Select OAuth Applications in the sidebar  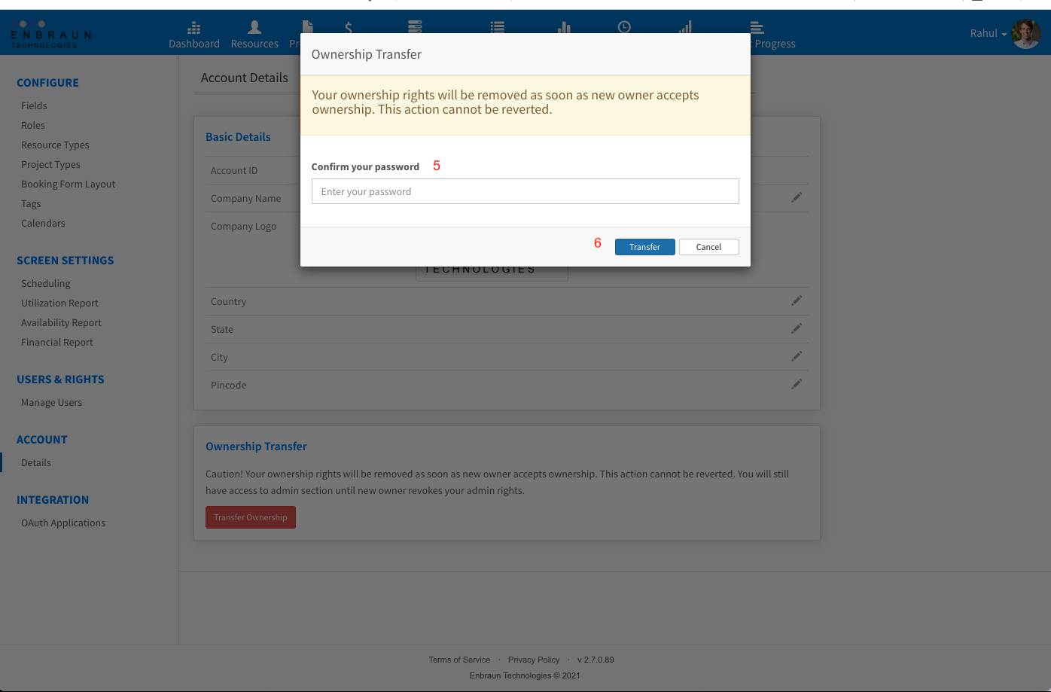(63, 523)
